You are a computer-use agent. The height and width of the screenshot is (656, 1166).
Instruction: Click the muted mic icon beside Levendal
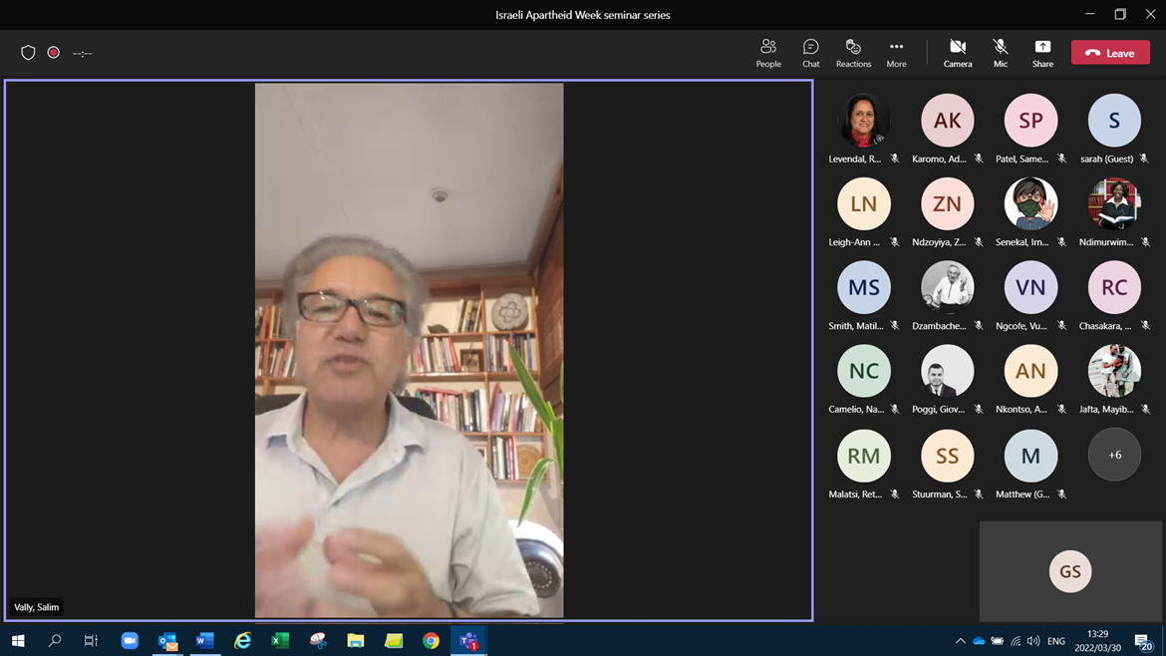[895, 159]
